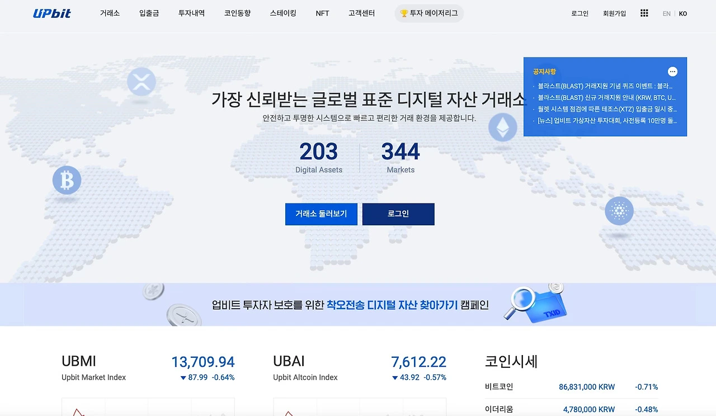Viewport: 716px width, 416px height.
Task: Click the Bitcoin coin icon on the map
Action: coord(67,180)
